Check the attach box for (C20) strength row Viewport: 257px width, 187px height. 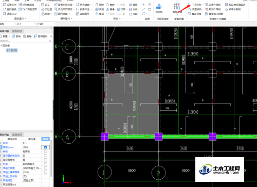pyautogui.click(x=45, y=172)
